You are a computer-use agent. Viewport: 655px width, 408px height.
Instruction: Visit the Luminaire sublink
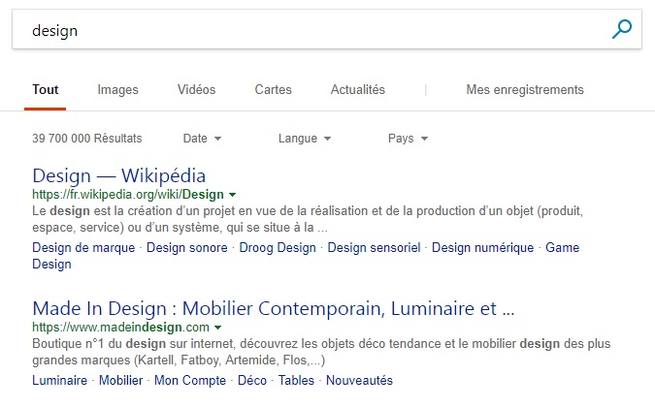pos(60,380)
